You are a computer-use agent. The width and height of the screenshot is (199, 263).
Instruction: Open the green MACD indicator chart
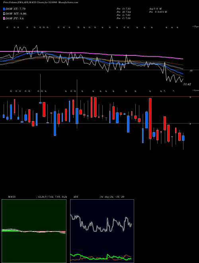34,231
